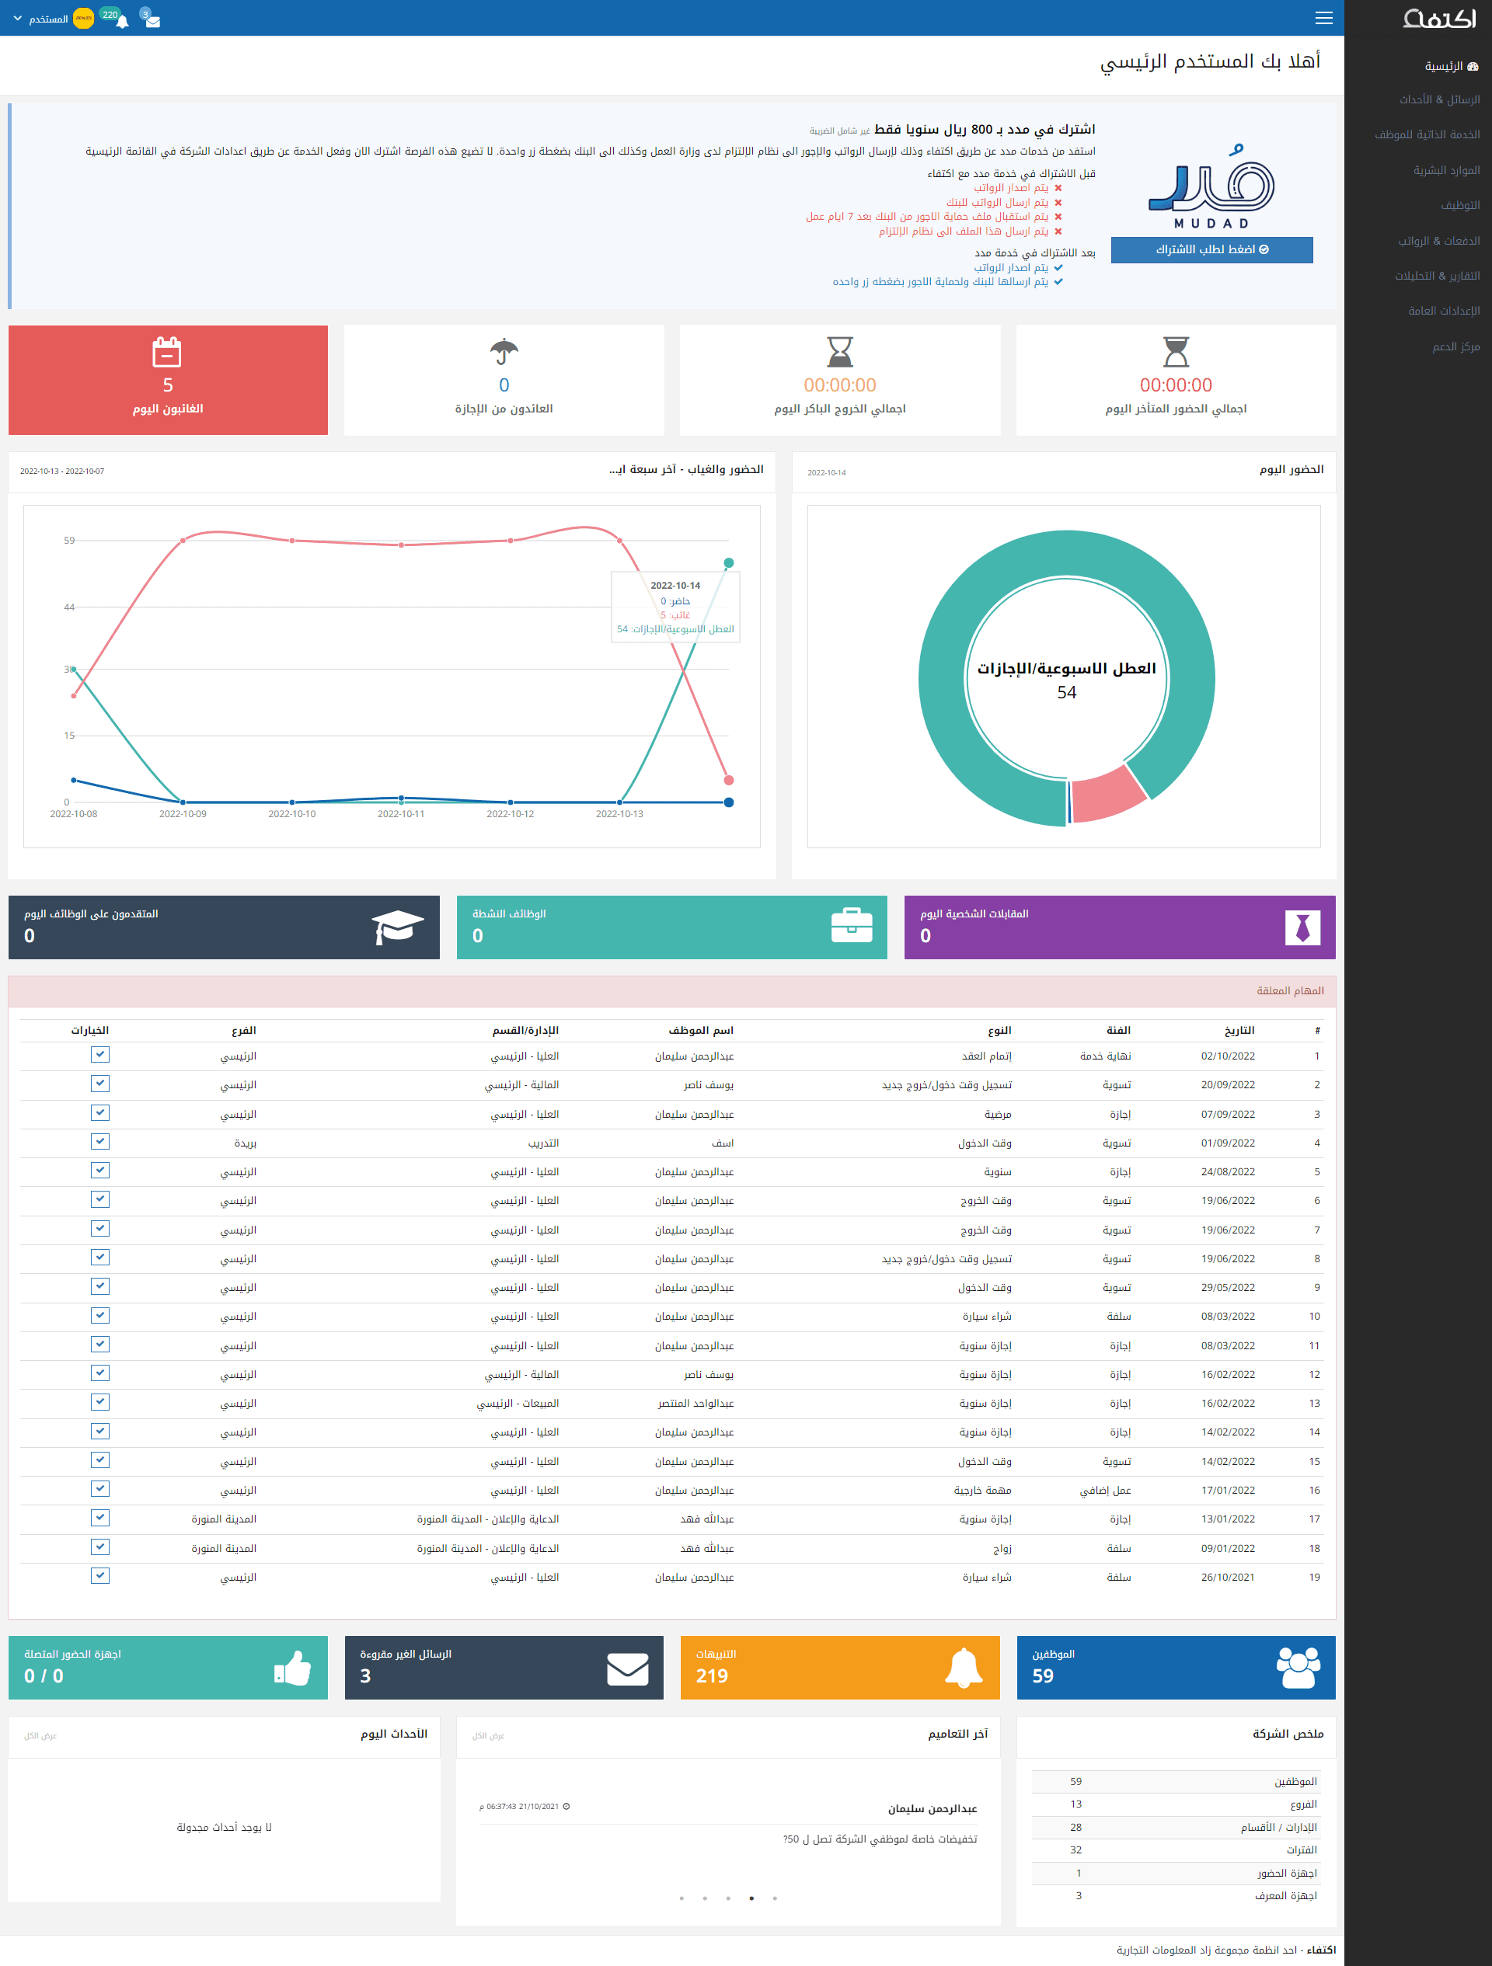Open الرسائل & الأحداث sidebar item

tap(1438, 99)
